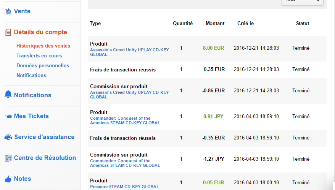Screen dimensions: 335x190
Task: Open Commander: Conquest of the Americas product link
Action: 125,120
